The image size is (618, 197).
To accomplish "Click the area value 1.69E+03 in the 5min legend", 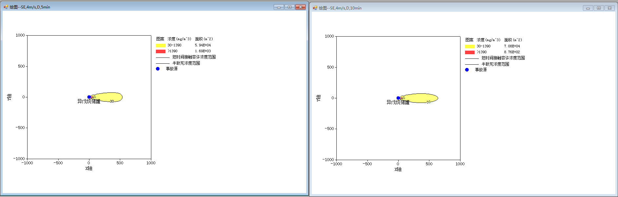I will point(203,51).
